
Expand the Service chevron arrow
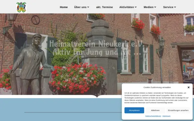pos(175,7)
